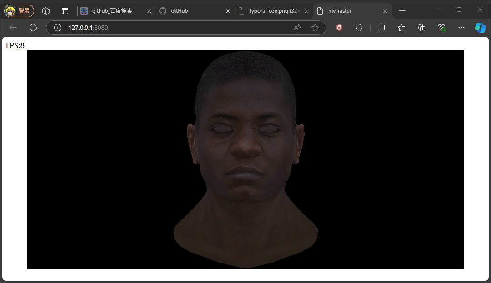Reload the page with the refresh icon
The image size is (491, 283).
pyautogui.click(x=33, y=28)
